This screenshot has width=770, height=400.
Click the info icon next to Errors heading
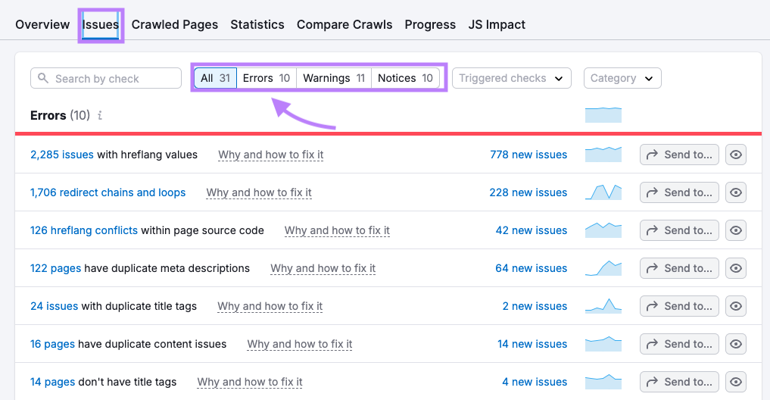(100, 116)
